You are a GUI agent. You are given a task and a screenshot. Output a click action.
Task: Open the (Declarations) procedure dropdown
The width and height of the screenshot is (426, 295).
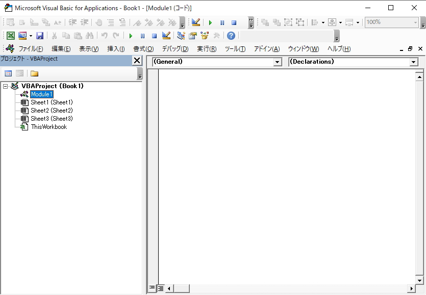(414, 62)
